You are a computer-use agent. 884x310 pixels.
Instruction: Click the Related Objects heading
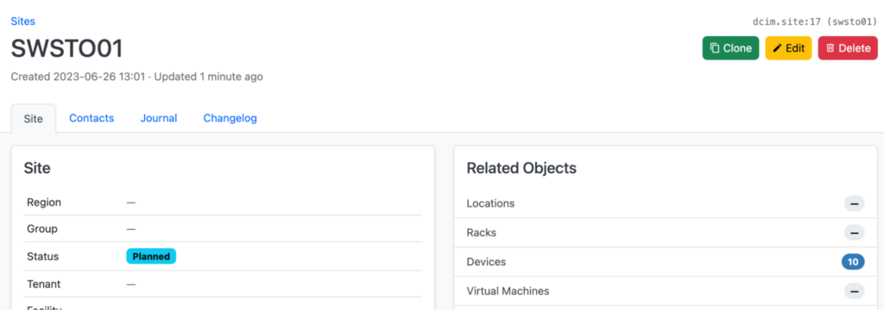tap(521, 168)
